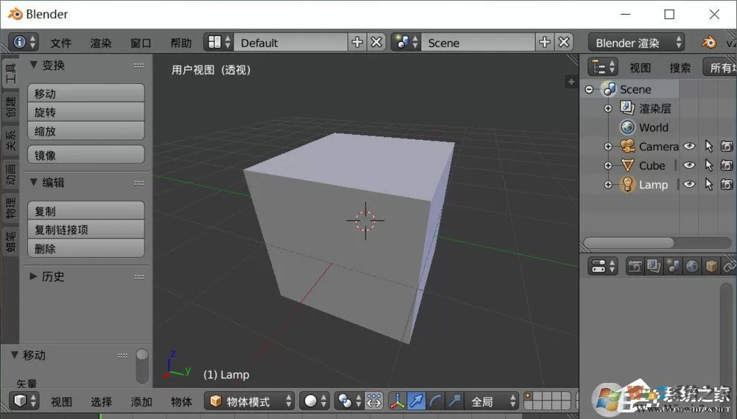The width and height of the screenshot is (737, 419).
Task: Open the outliner editor type selector
Action: click(x=603, y=67)
